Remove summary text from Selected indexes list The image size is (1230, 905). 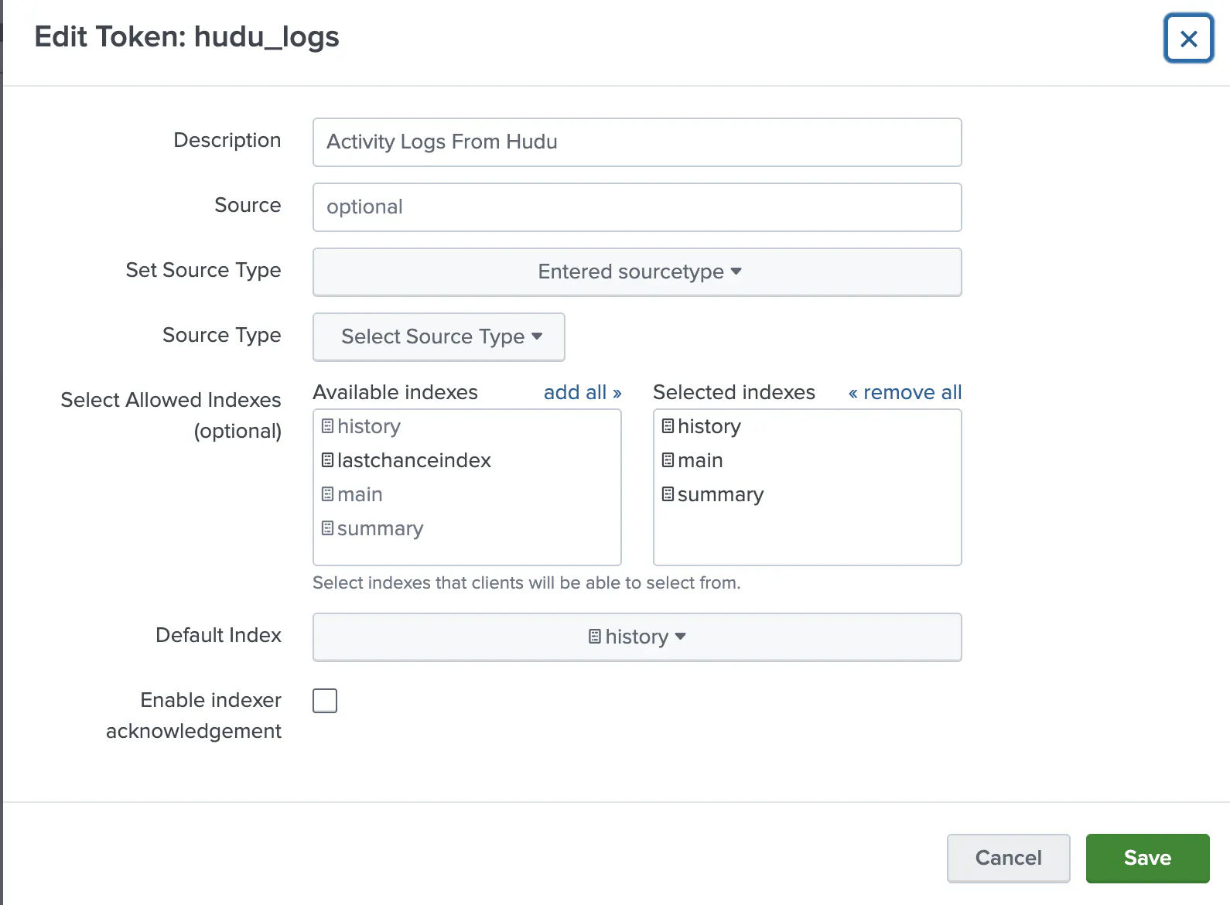click(x=720, y=494)
